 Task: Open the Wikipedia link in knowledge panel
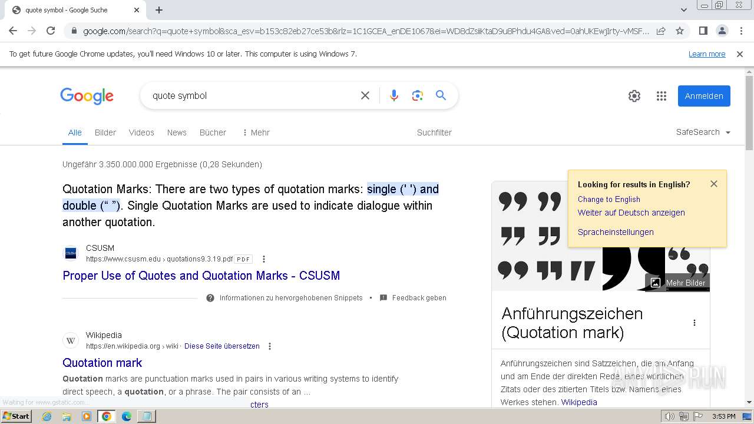point(579,402)
